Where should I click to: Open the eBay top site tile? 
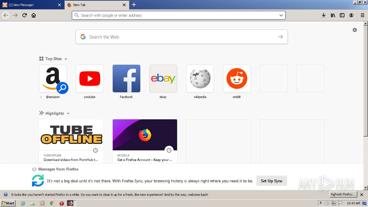[x=163, y=78]
